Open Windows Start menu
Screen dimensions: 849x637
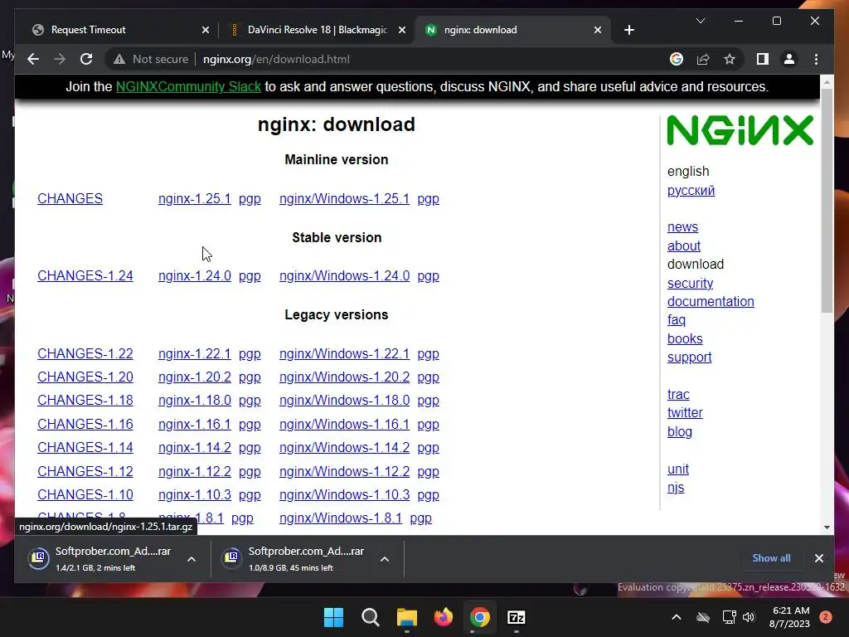tap(333, 617)
